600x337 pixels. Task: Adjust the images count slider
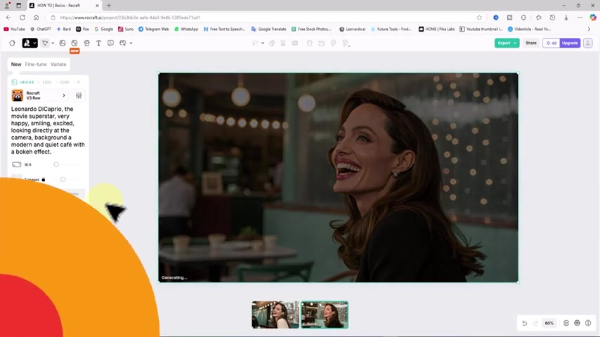pos(63,179)
